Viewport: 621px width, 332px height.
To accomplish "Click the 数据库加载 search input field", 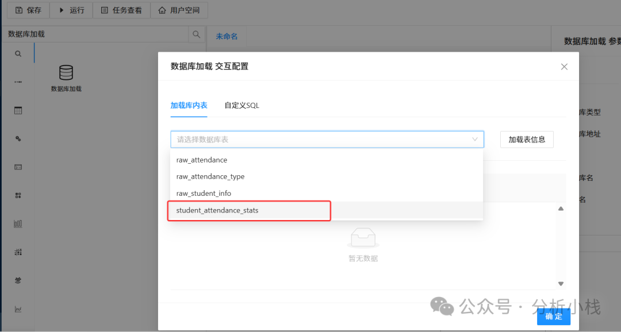I will point(95,34).
